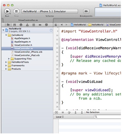The width and height of the screenshot is (132, 134).
Task: Hide the debug area
Action: pos(56,112)
